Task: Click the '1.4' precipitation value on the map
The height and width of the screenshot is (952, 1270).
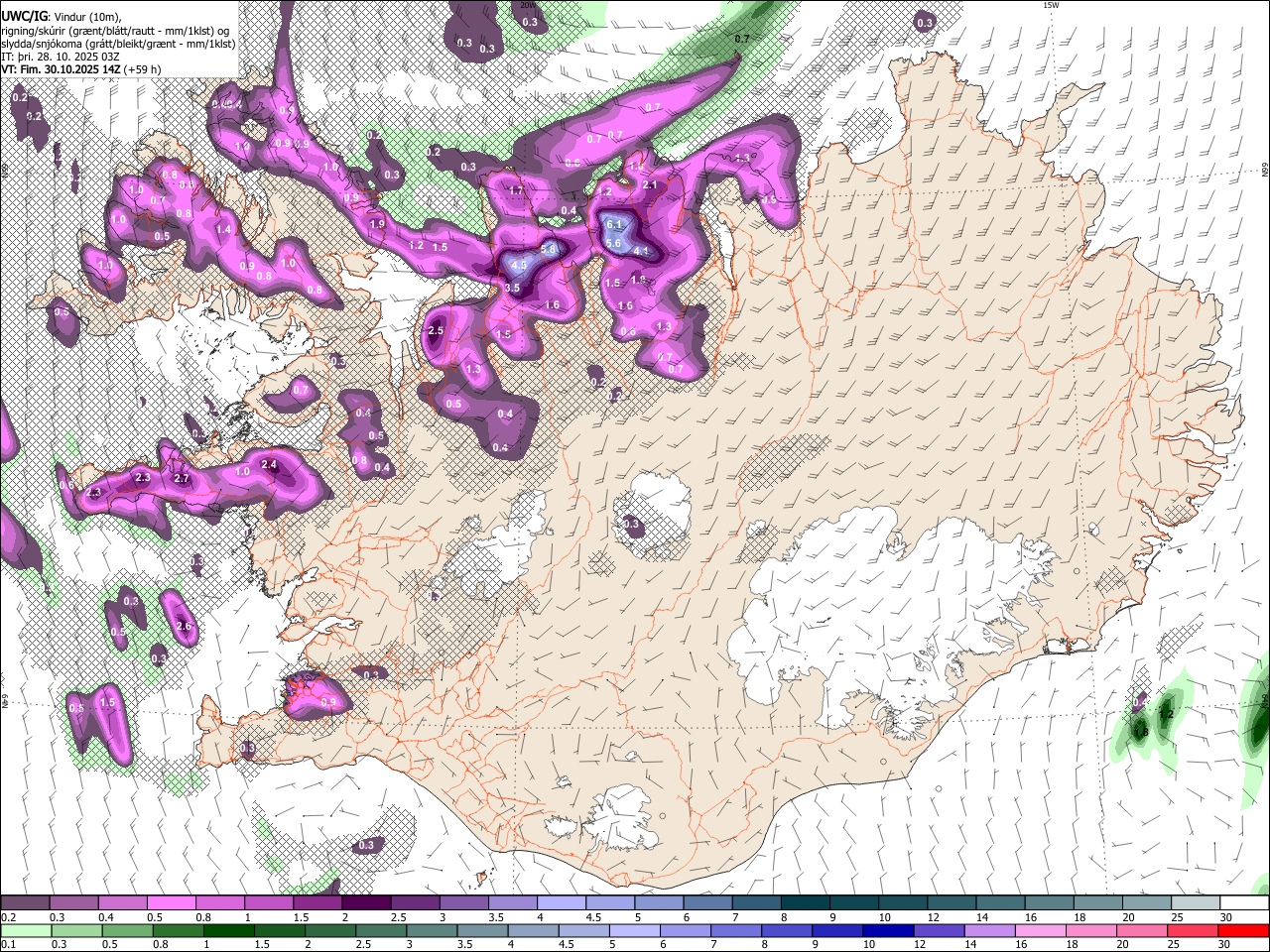Action: point(223,230)
